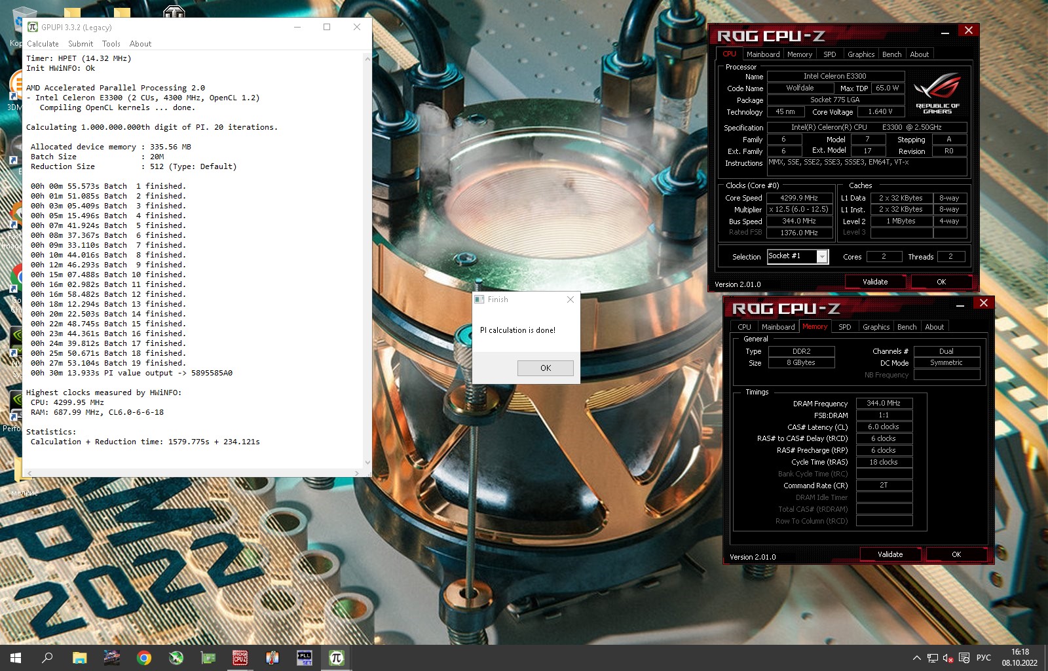
Task: Open taskbar search magnifier
Action: coord(47,658)
